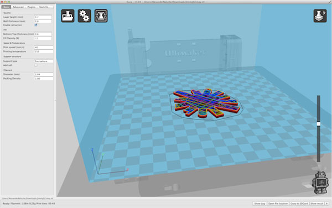Screen dimensions: 332x208
Task: Toggle the Enable retraction checkbox
Action: pyautogui.click(x=36, y=25)
